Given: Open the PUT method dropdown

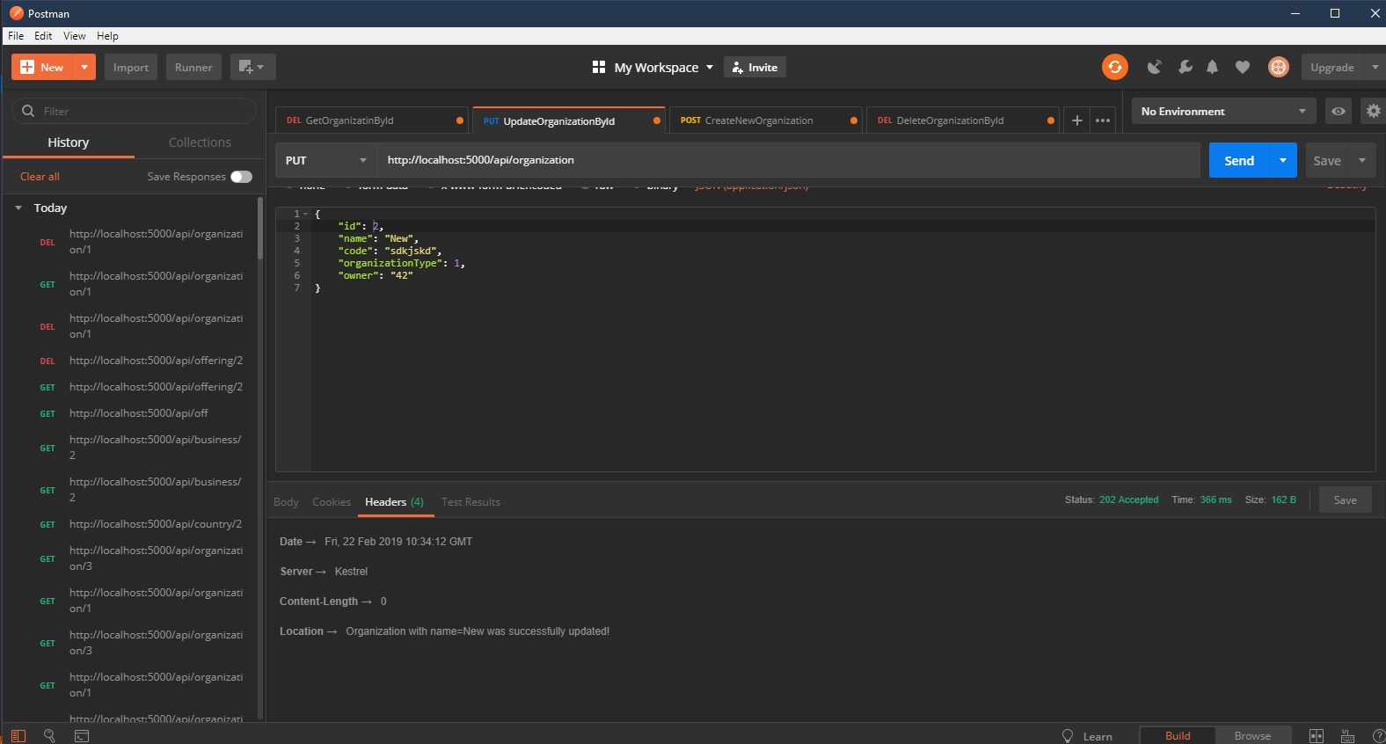Looking at the screenshot, I should coord(326,160).
